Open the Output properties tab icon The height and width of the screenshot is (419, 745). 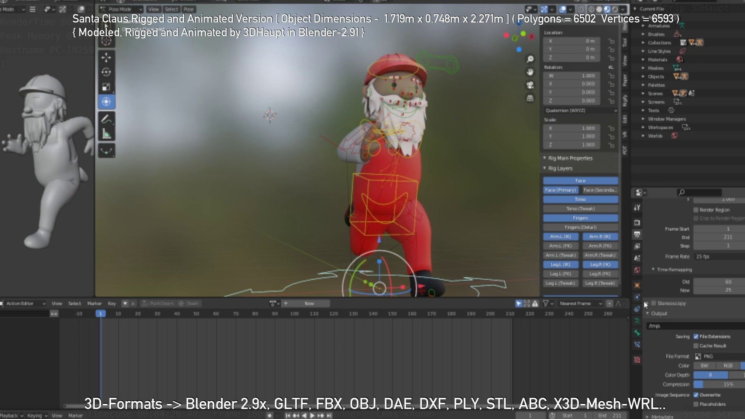(637, 234)
